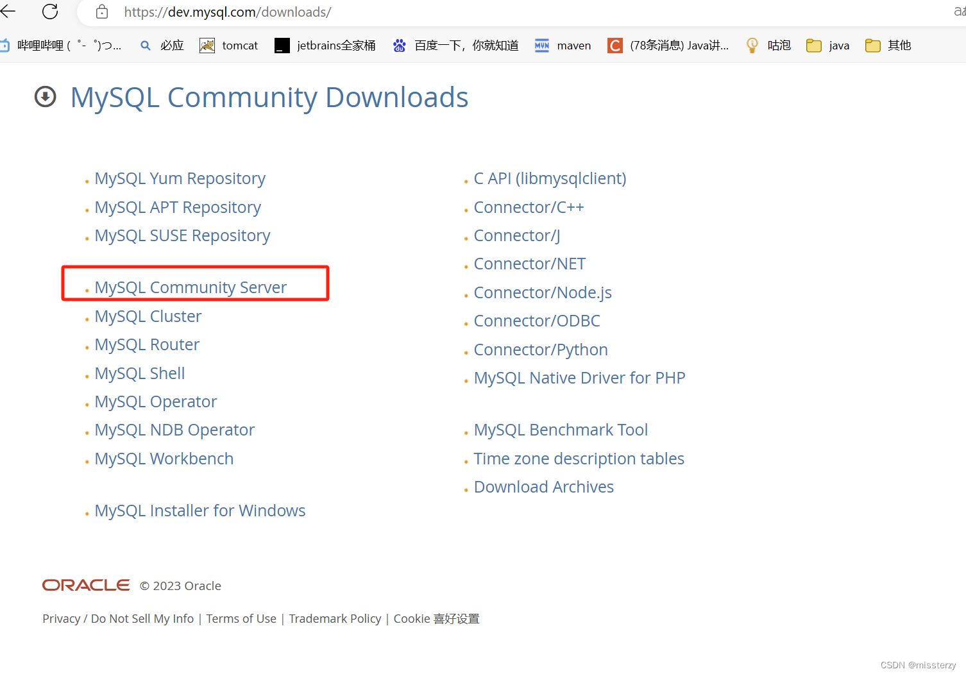Open the tomcat bookmark

[x=229, y=46]
